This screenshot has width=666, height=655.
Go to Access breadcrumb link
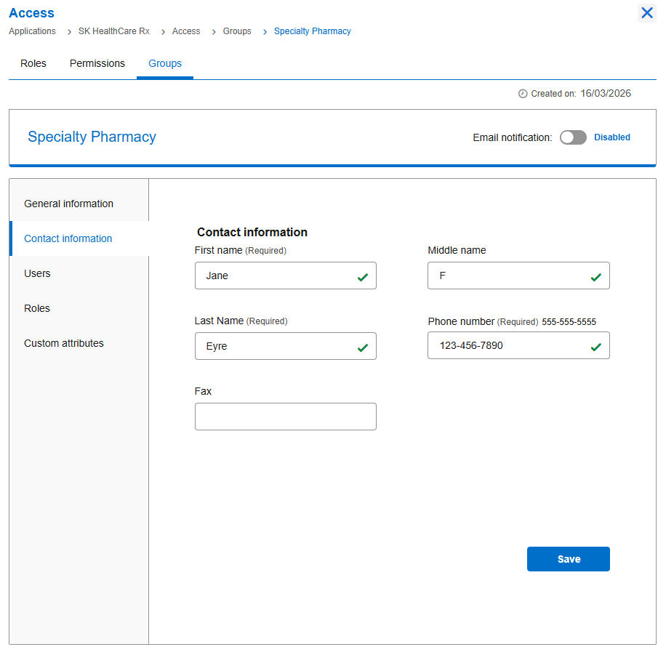pos(186,31)
